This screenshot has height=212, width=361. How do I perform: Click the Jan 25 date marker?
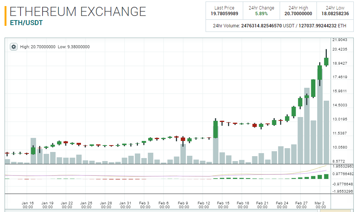tap(86, 205)
